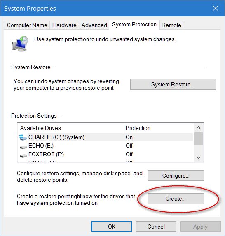This screenshot has height=236, width=225.
Task: Select the Remote tab
Action: (171, 25)
